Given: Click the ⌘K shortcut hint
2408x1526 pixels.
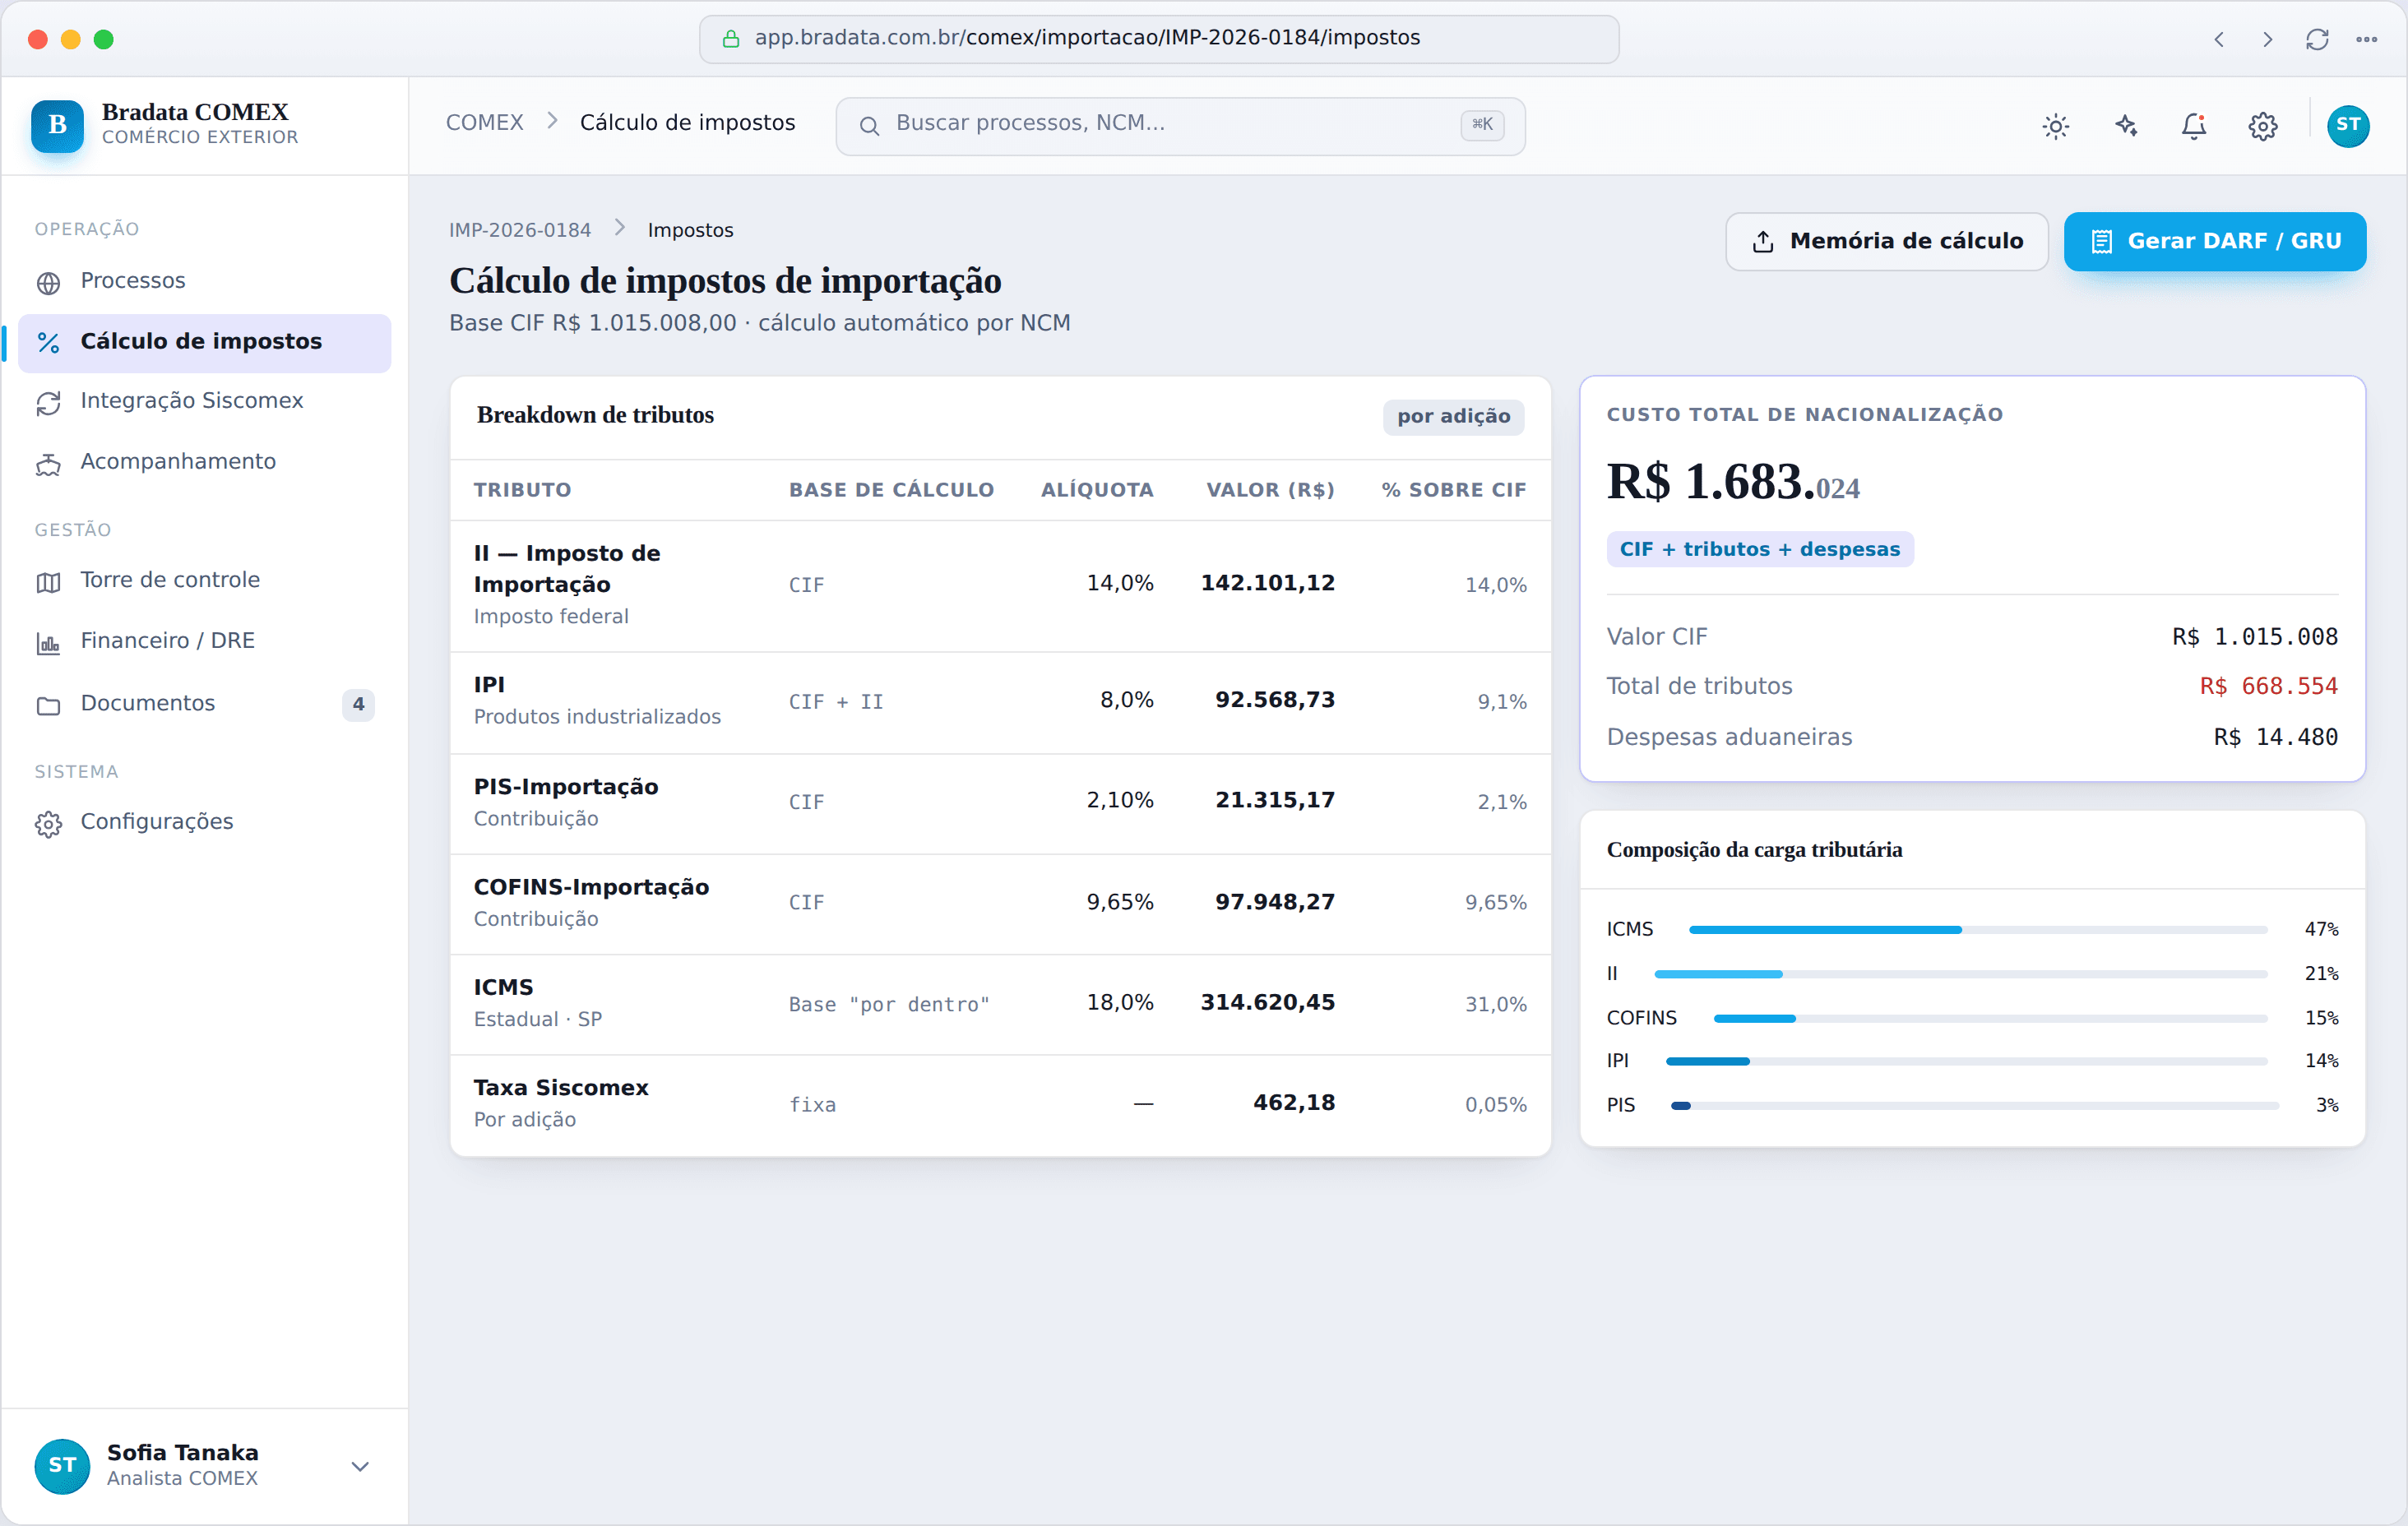Looking at the screenshot, I should 1481,124.
